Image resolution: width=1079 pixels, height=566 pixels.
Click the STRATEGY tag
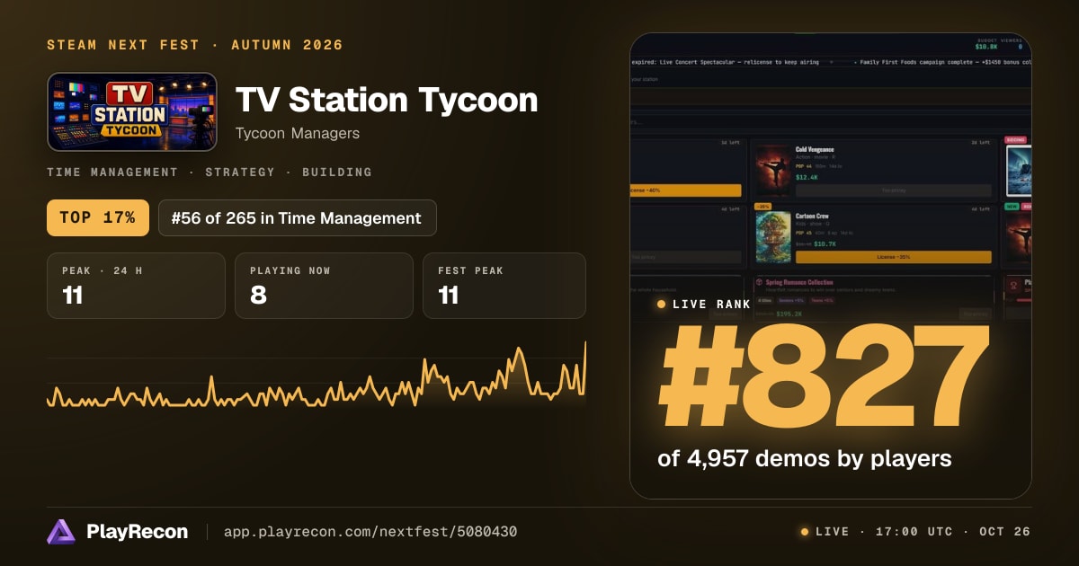point(239,172)
